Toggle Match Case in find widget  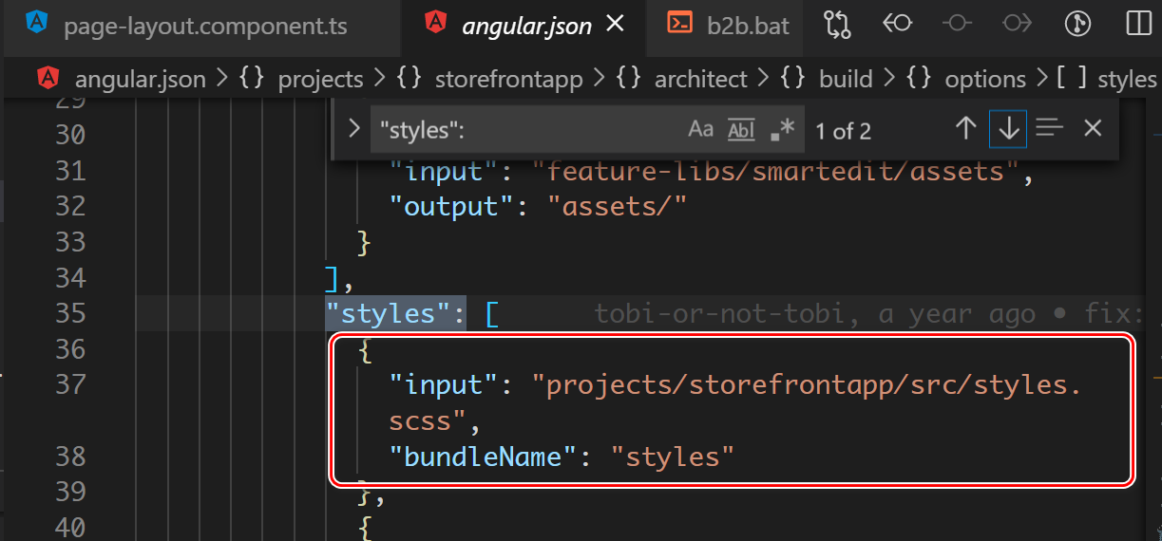(700, 130)
